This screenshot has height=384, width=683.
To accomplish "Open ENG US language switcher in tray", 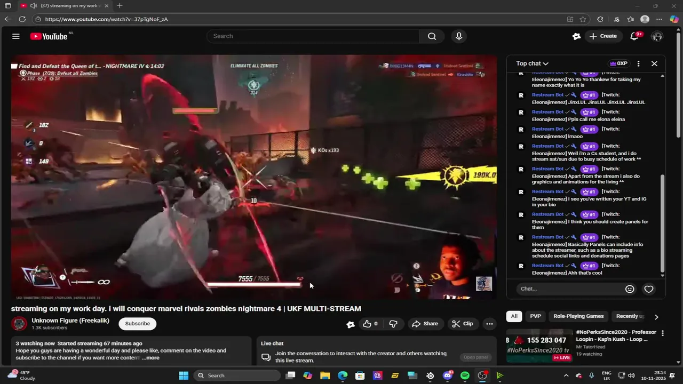I will pos(607,375).
